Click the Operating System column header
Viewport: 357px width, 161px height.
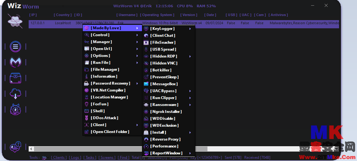tap(157, 15)
